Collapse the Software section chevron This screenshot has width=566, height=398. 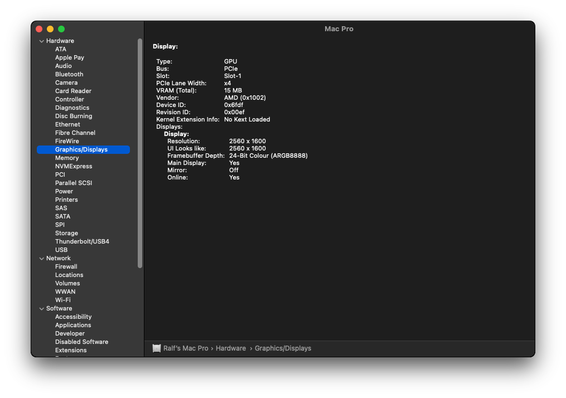tap(41, 309)
